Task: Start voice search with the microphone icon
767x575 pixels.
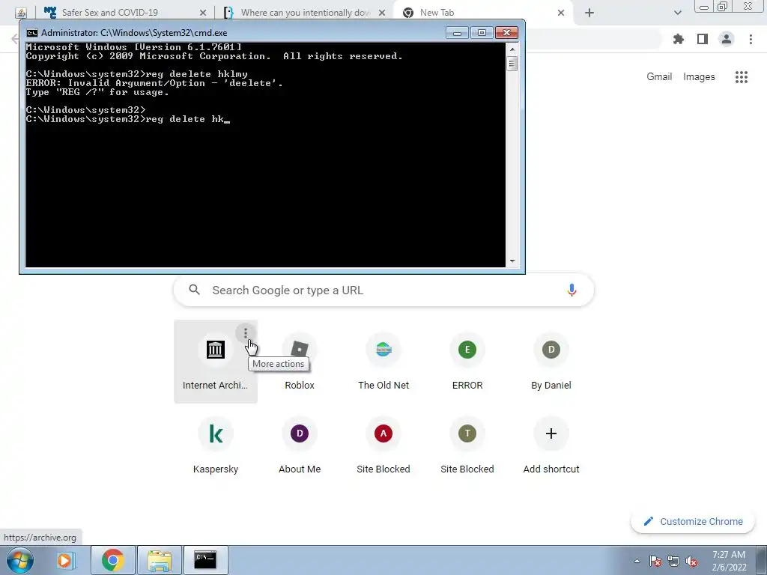Action: 572,290
